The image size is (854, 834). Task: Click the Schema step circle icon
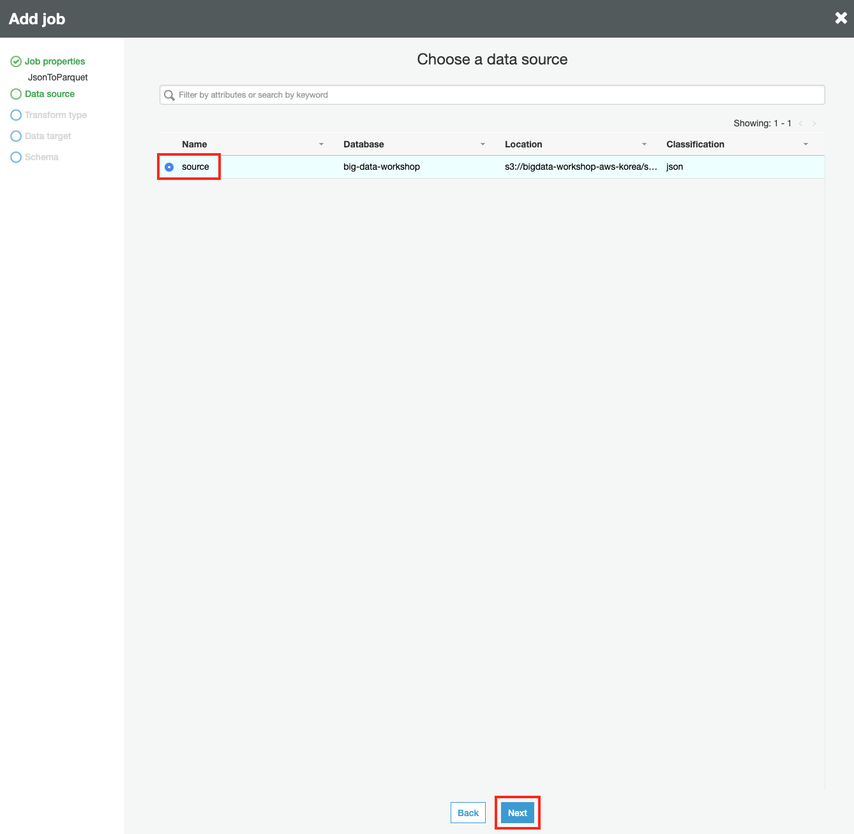tap(16, 157)
